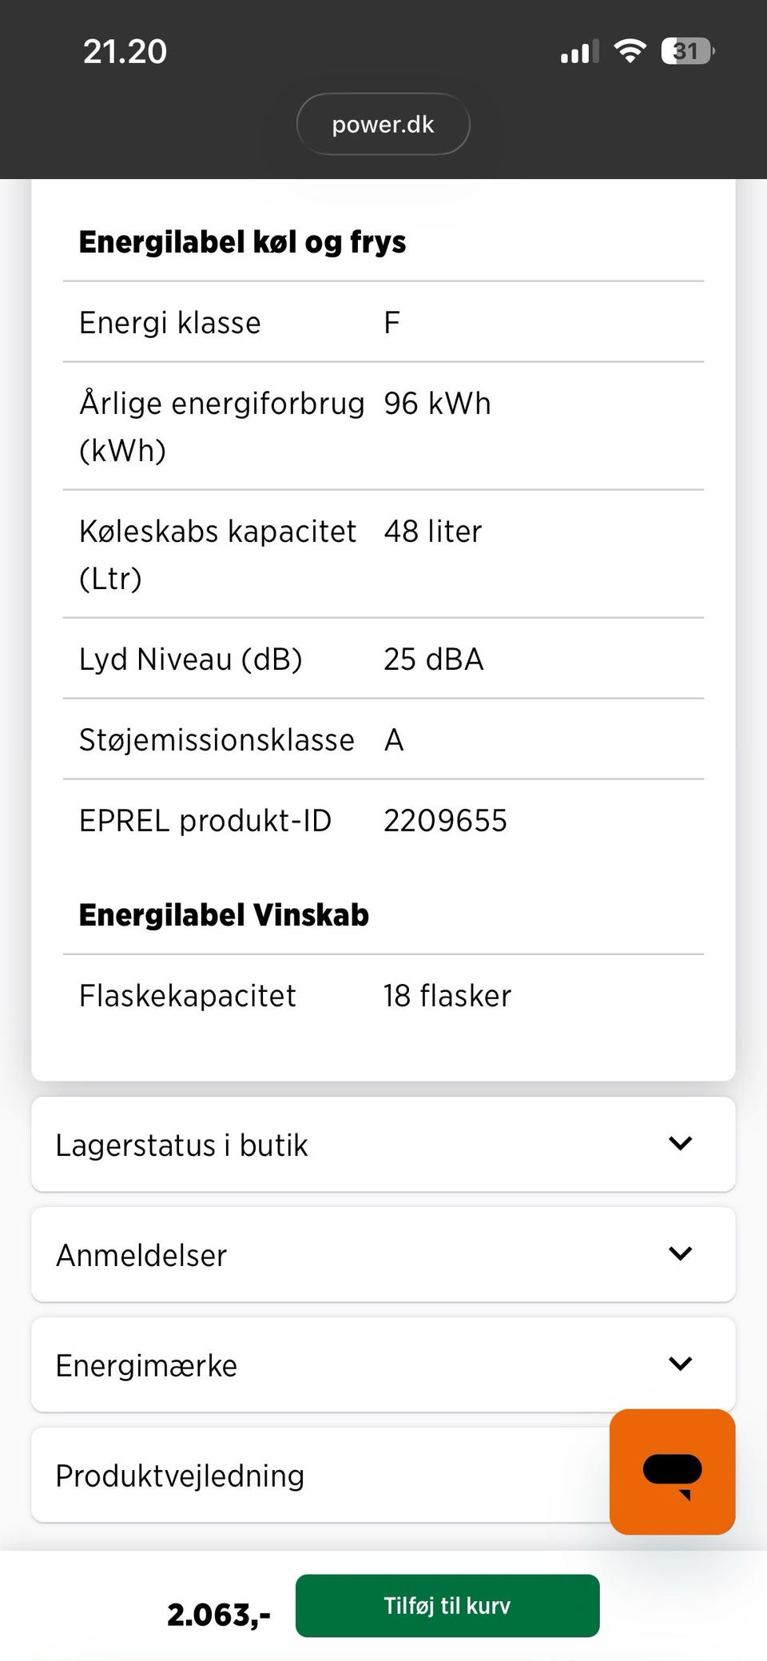Viewport: 767px width, 1661px height.
Task: Tap the 96 kWh energy consumption value
Action: coord(437,404)
